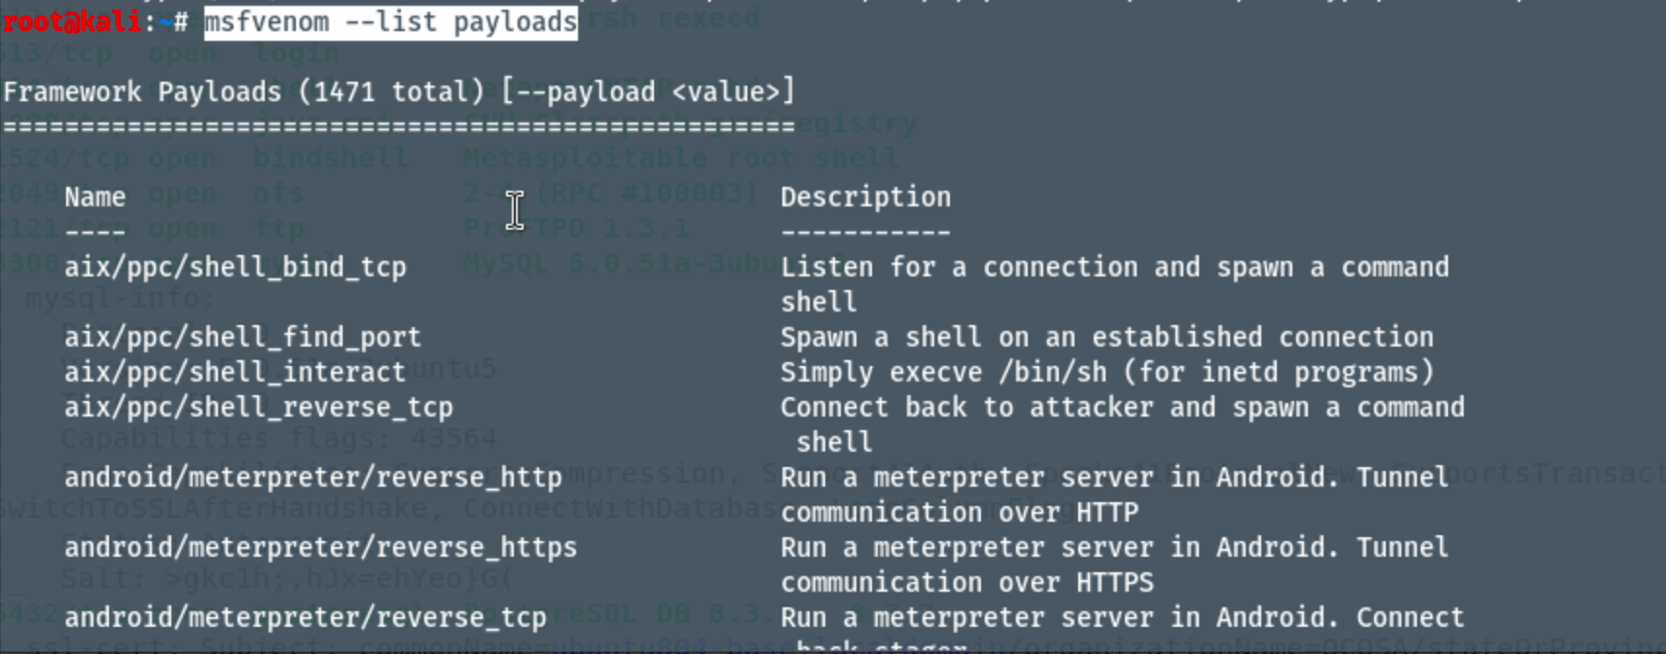Click the aix/ppc/shell_bind_tcp payload name

(x=235, y=267)
